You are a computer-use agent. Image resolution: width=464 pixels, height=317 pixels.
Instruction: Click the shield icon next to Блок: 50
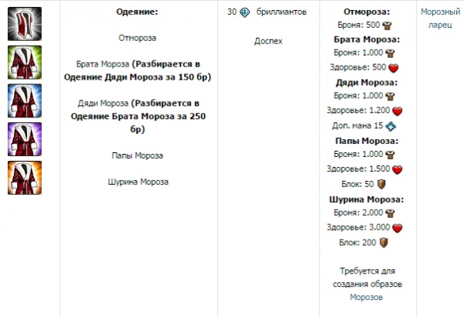(380, 185)
